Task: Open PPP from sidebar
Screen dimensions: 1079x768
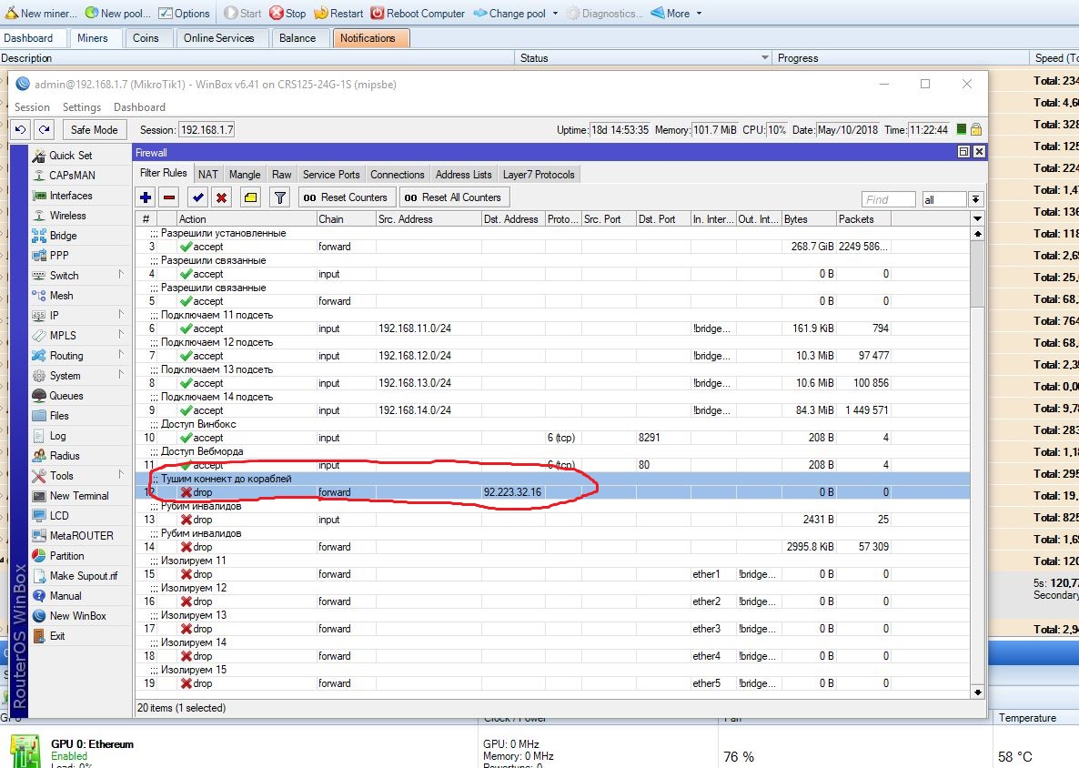Action: click(58, 256)
